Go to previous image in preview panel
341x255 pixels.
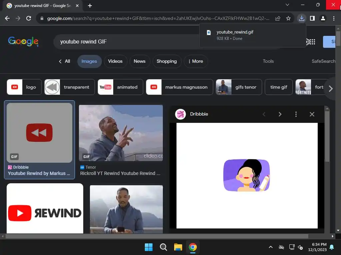(264, 114)
